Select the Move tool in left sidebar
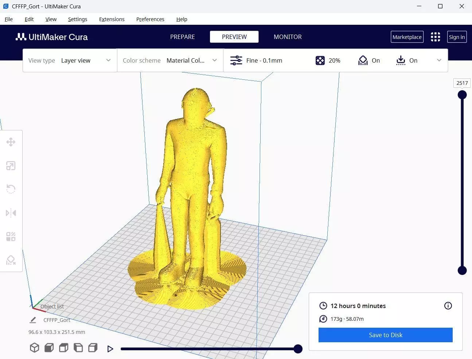Image resolution: width=472 pixels, height=359 pixels. (x=11, y=142)
